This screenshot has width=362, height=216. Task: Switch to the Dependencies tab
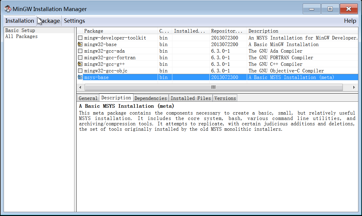(x=150, y=98)
